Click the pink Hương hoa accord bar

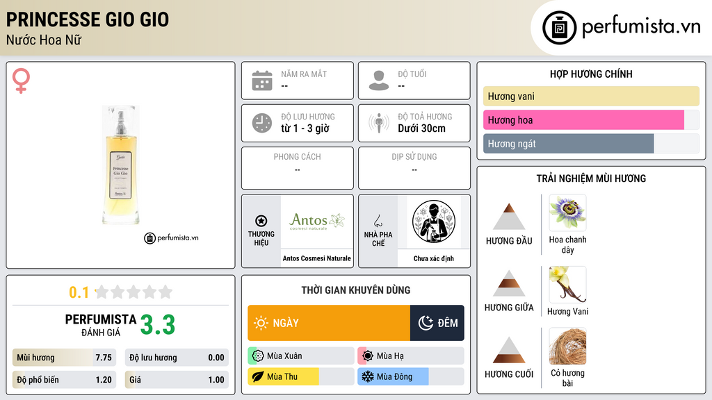coord(583,119)
